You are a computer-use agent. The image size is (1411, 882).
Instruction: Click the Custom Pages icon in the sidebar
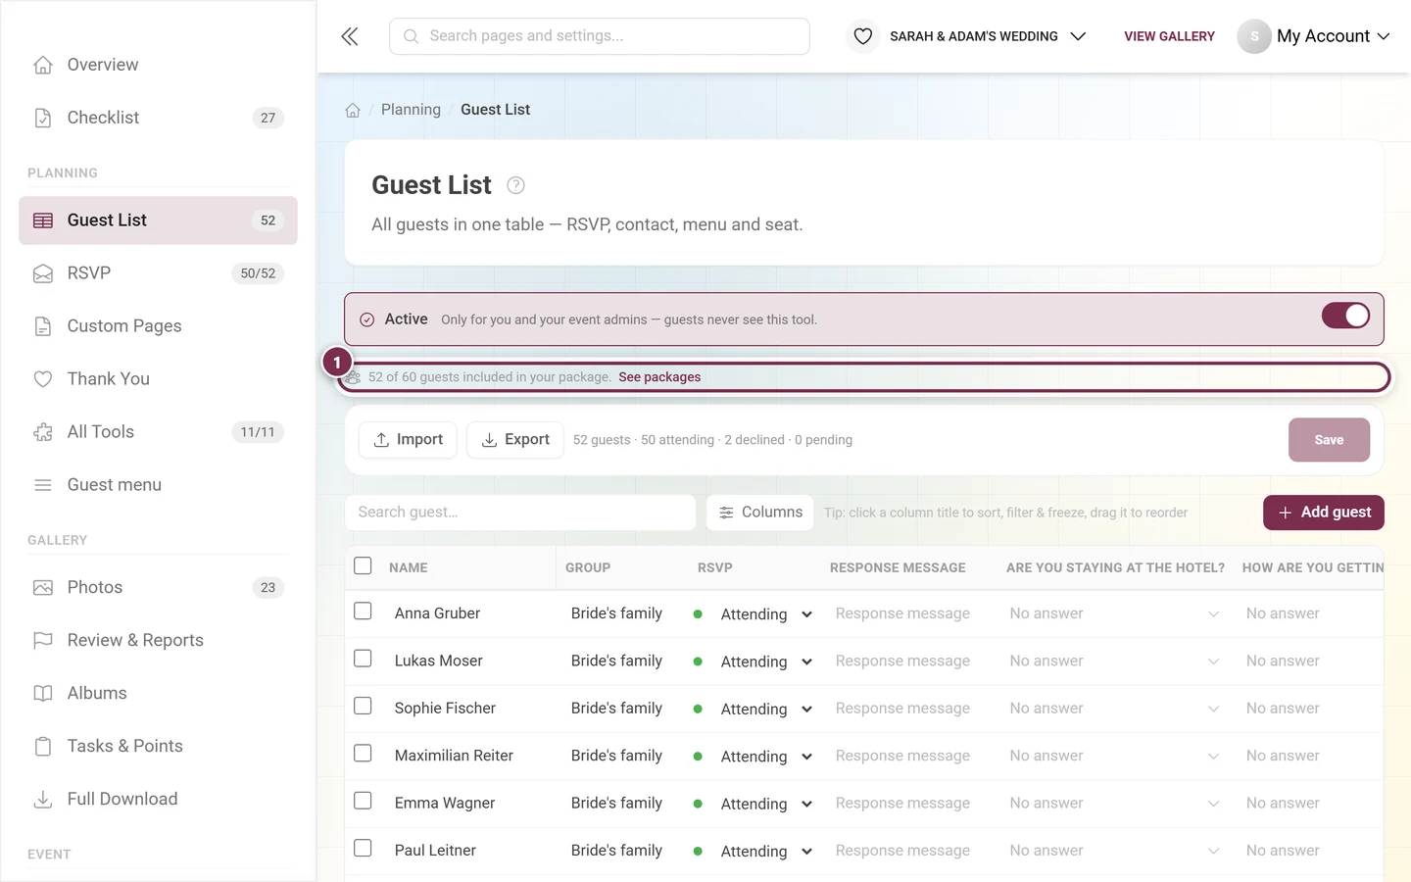coord(43,326)
